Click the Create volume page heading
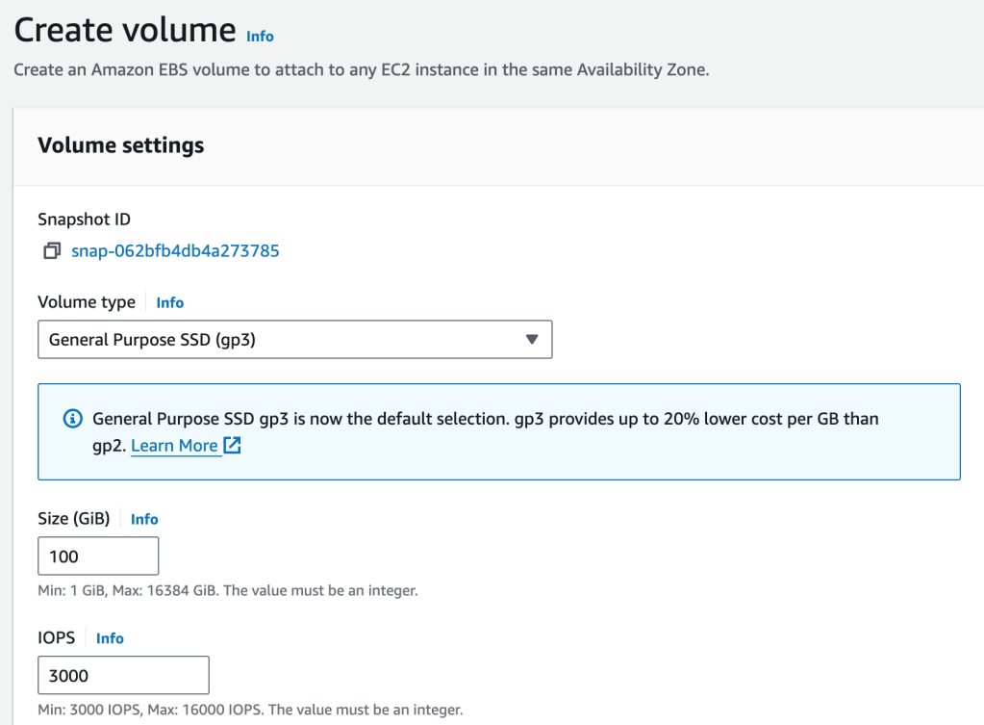Screen dimensions: 984x725 pos(124,31)
